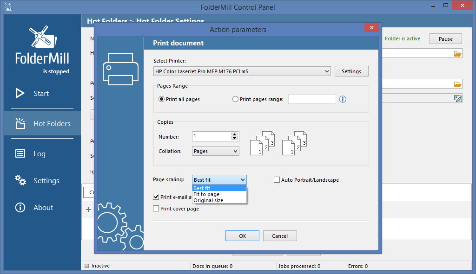The height and width of the screenshot is (274, 476).
Task: Choose Original size option
Action: pos(219,200)
